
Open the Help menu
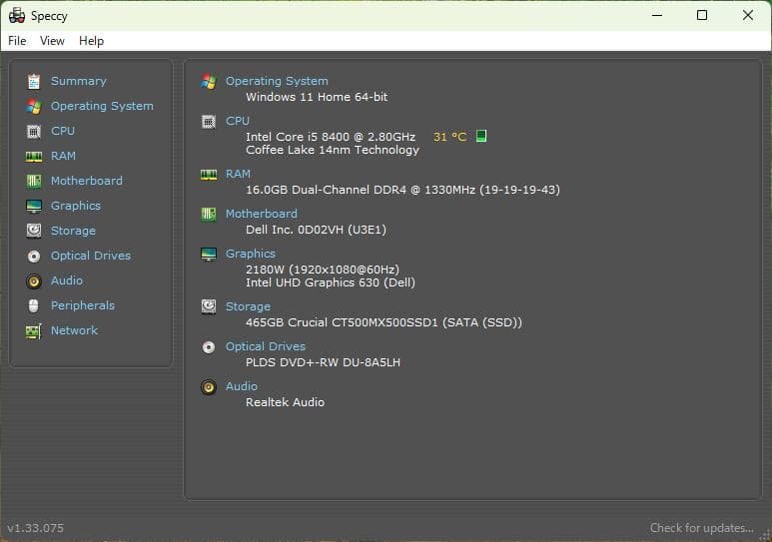(92, 41)
